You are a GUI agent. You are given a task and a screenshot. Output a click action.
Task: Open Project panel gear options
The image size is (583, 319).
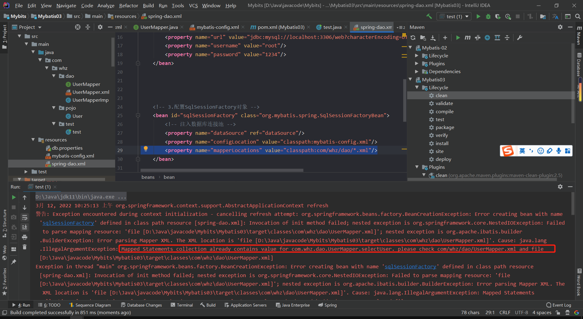pyautogui.click(x=100, y=27)
